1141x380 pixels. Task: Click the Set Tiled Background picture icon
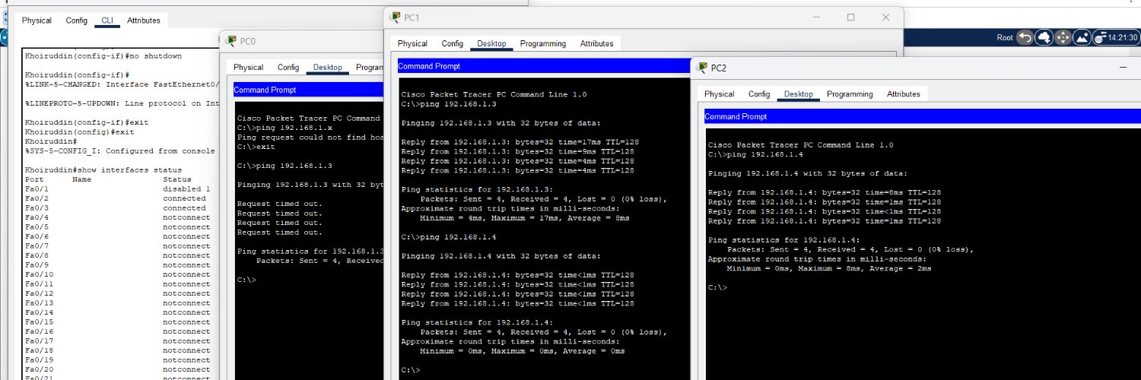[1082, 37]
